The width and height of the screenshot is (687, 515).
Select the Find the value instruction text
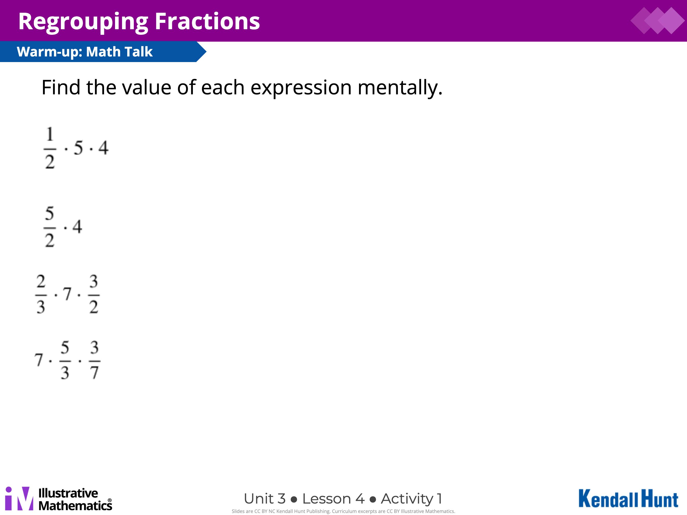(x=242, y=87)
